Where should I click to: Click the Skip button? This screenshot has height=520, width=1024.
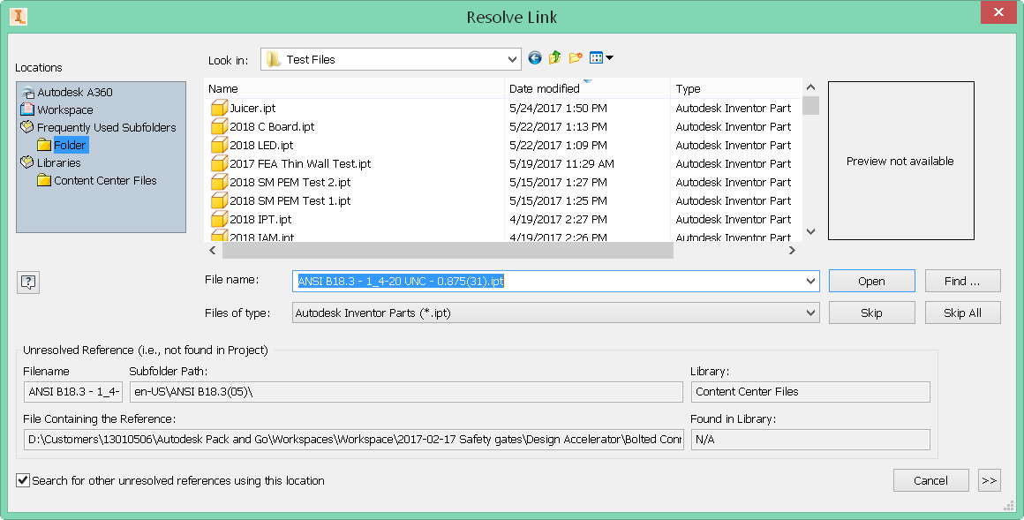click(872, 313)
